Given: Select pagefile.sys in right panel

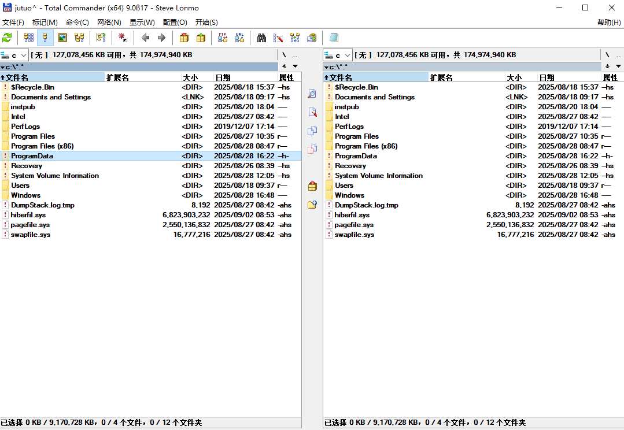Looking at the screenshot, I should pos(474,225).
